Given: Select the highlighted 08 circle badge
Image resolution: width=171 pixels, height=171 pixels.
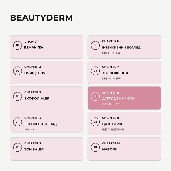Looking at the screenshot, I should pyautogui.click(x=95, y=96).
